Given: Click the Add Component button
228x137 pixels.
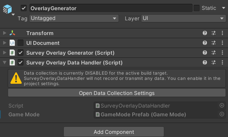Looking at the screenshot, I should click(x=114, y=132).
